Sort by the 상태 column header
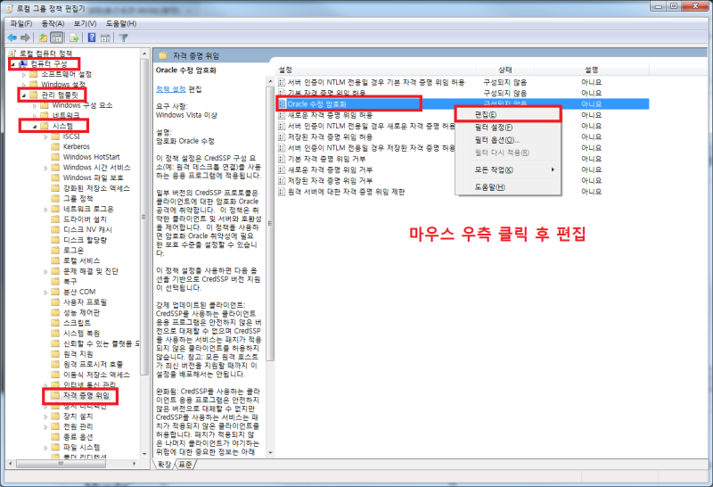Image resolution: width=713 pixels, height=487 pixels. [504, 70]
